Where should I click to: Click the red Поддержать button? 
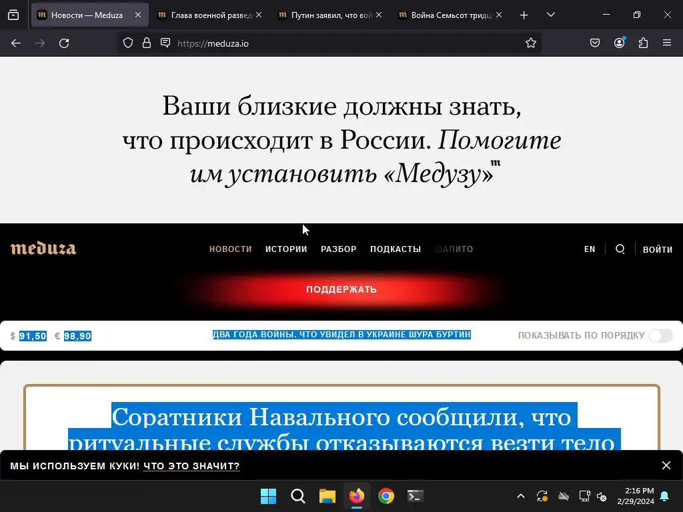click(341, 289)
